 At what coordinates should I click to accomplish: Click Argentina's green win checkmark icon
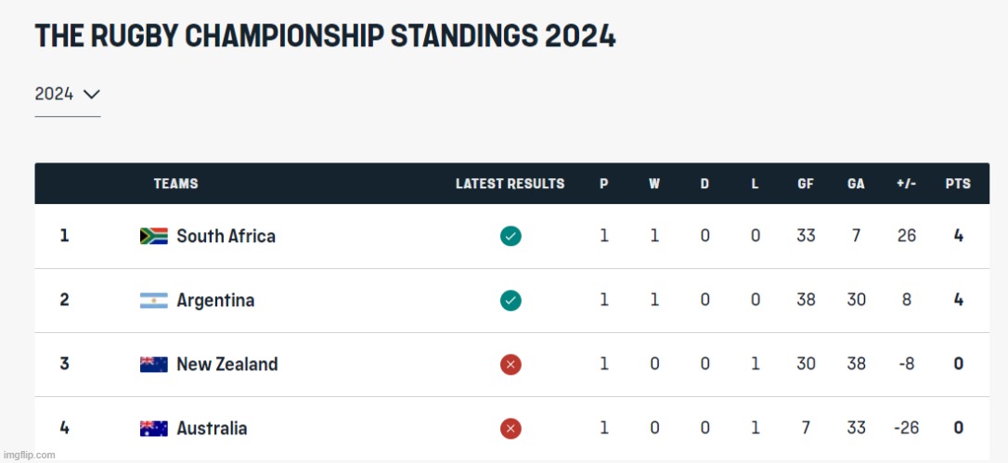pos(510,301)
